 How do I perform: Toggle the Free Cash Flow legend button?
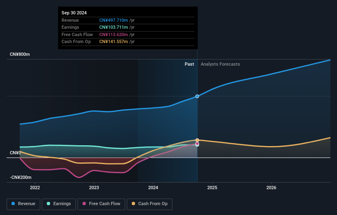101,204
